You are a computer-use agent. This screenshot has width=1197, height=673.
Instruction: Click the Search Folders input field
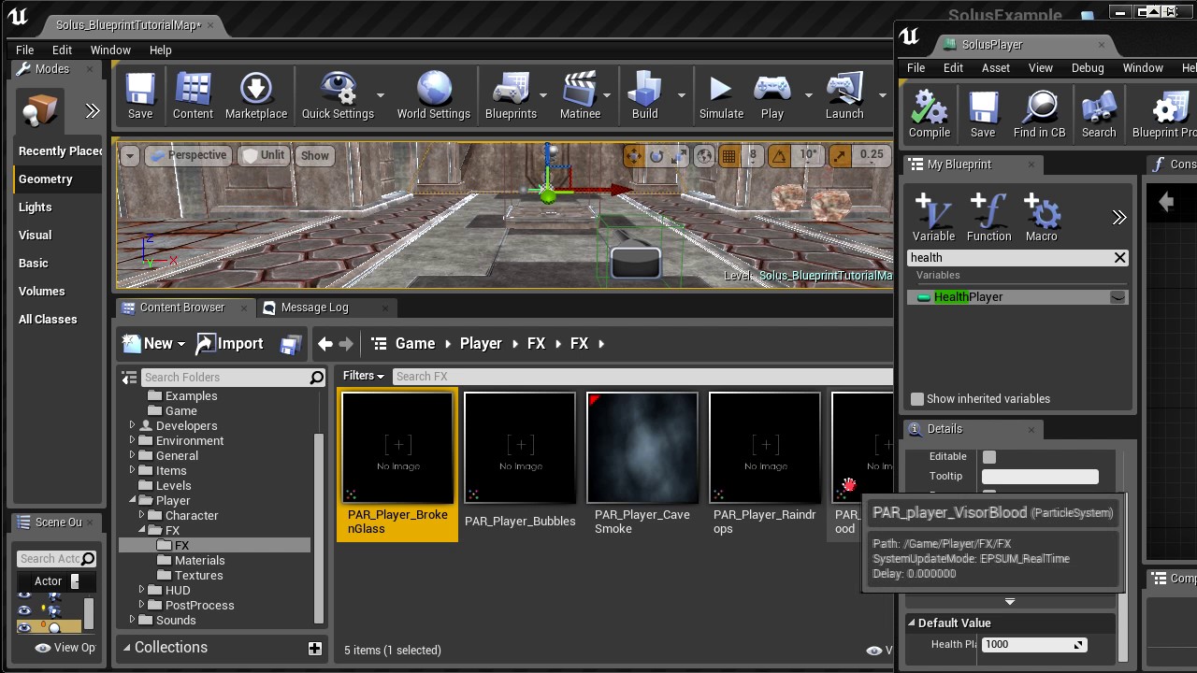[225, 377]
